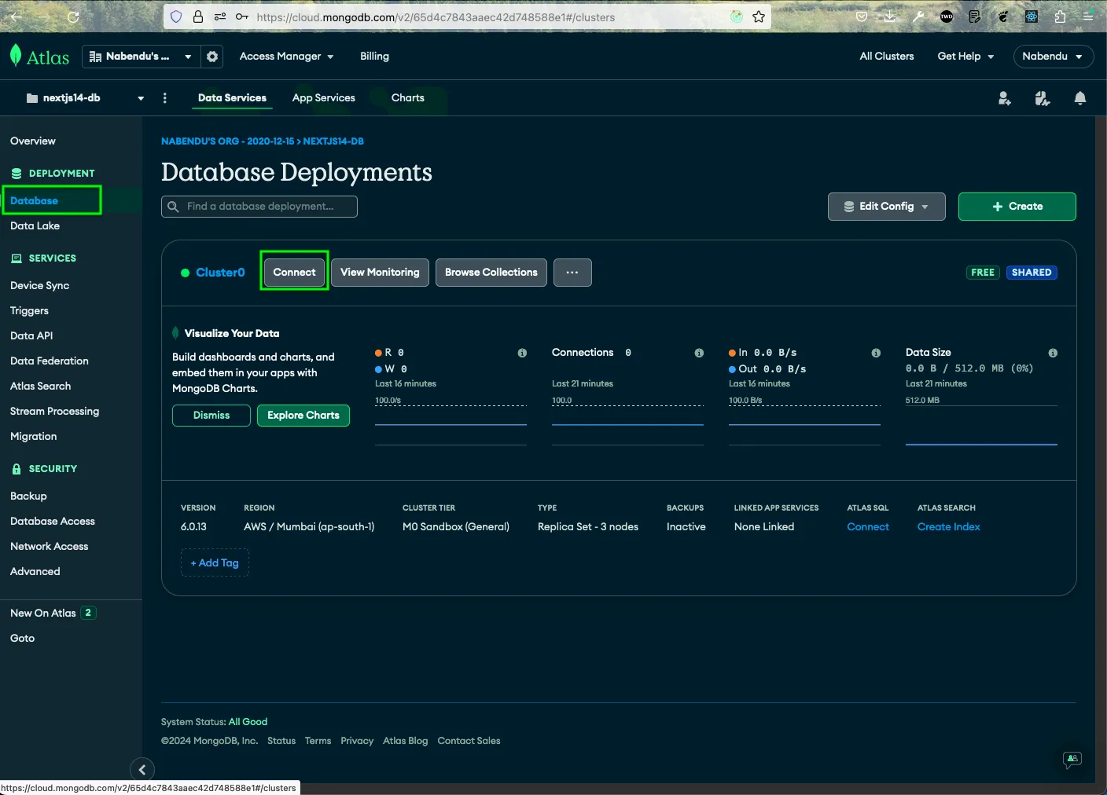
Task: Open All Clusters link
Action: [887, 57]
